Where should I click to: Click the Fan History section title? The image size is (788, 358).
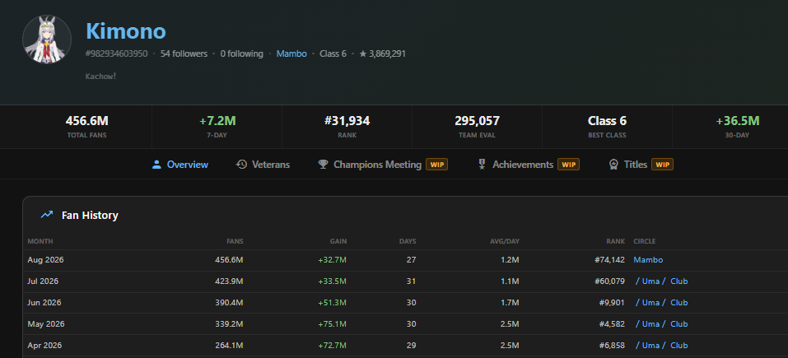(x=90, y=215)
